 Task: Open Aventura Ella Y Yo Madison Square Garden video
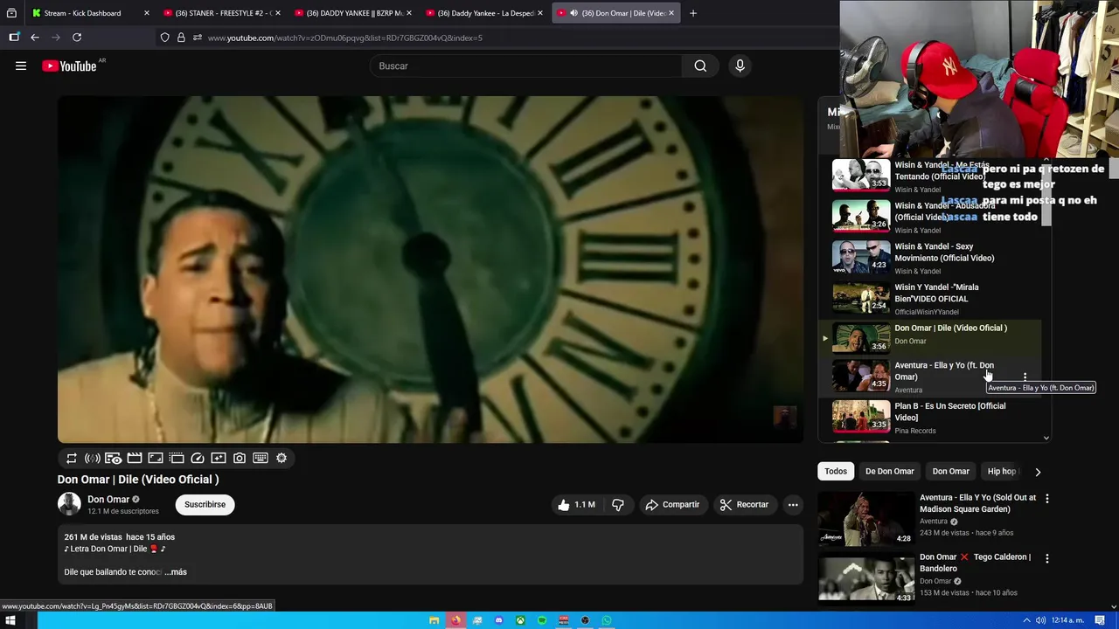pyautogui.click(x=977, y=503)
